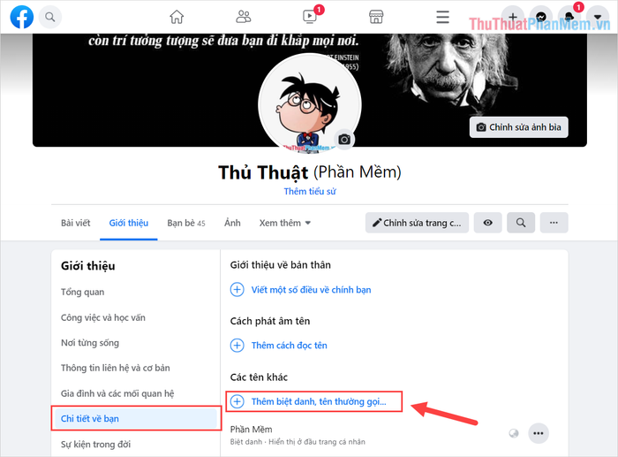Go to the Home feed icon
The image size is (618, 457).
pyautogui.click(x=177, y=17)
